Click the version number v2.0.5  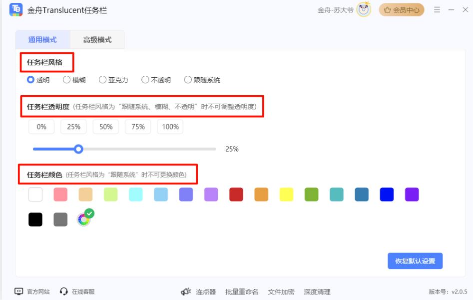460,292
